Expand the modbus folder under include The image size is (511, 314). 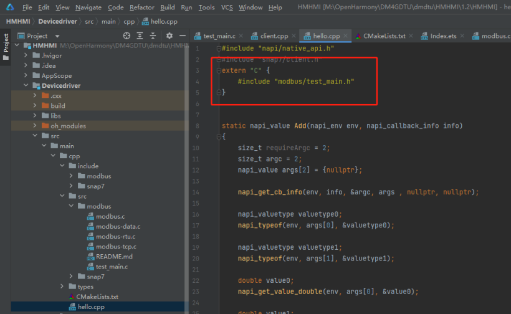tap(71, 176)
